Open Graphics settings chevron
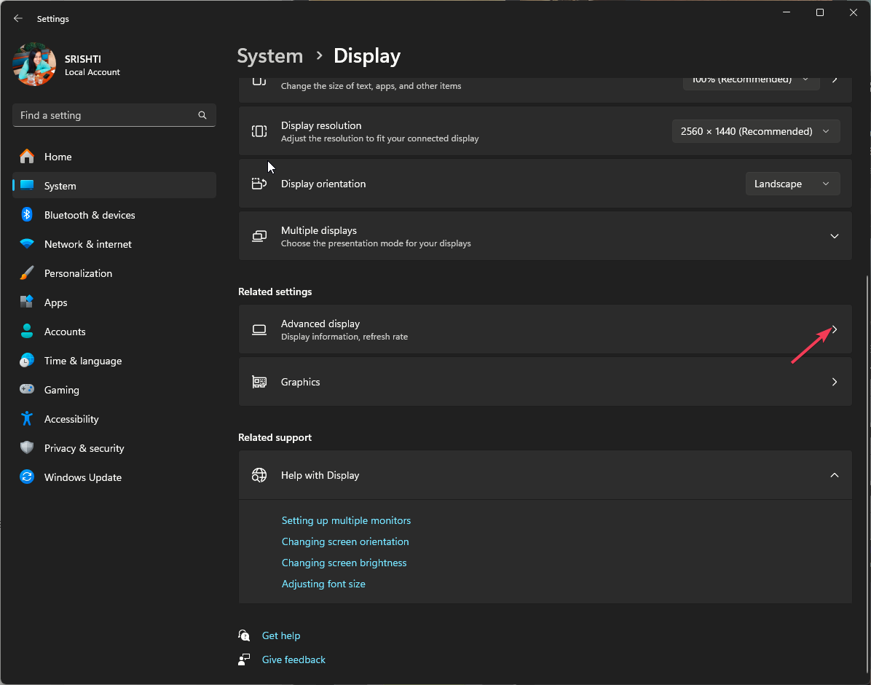The width and height of the screenshot is (871, 685). [x=835, y=382]
